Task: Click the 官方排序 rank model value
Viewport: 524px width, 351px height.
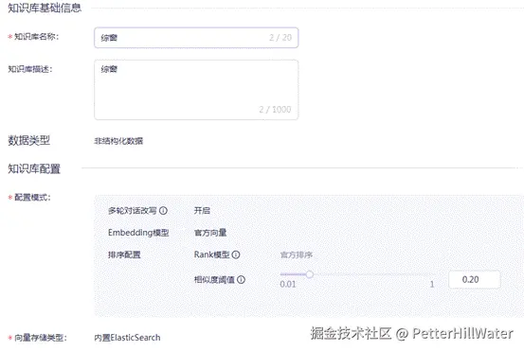Action: click(x=296, y=254)
